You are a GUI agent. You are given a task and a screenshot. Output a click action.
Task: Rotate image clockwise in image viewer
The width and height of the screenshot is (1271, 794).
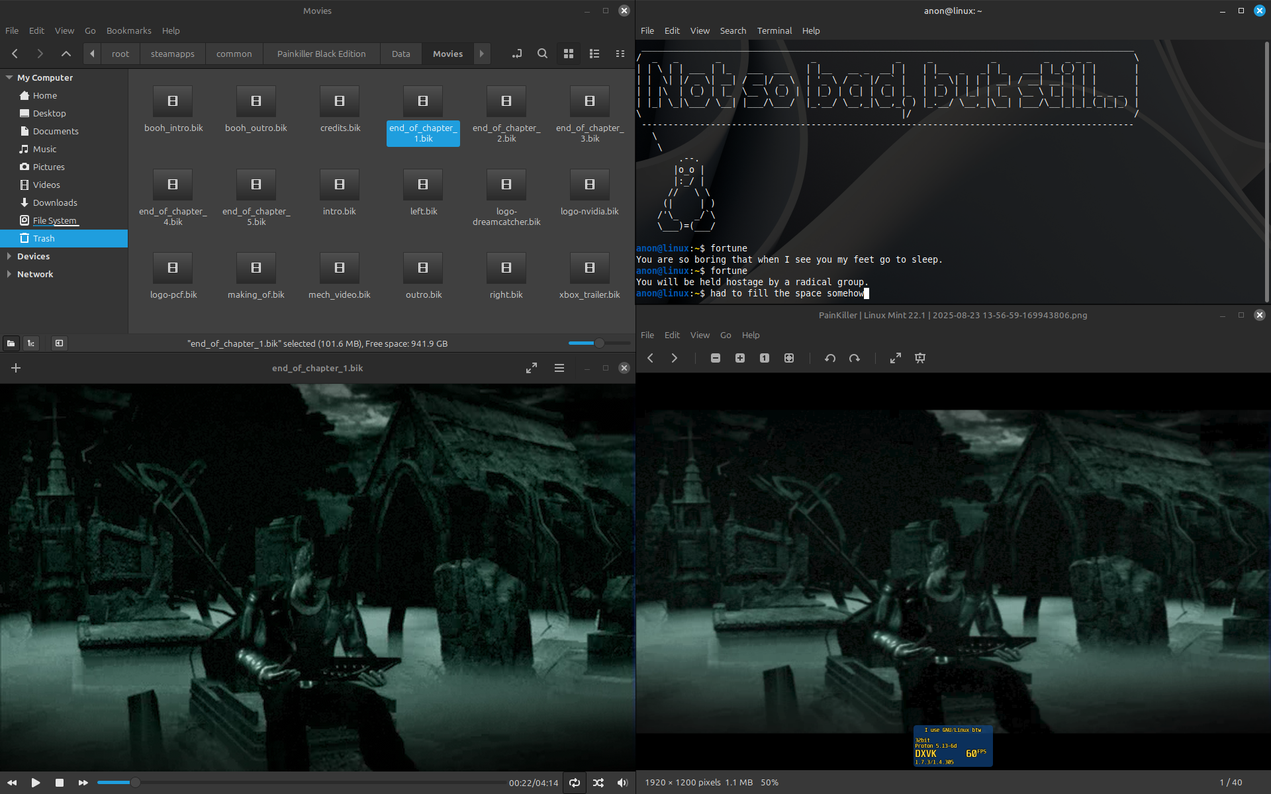point(854,358)
